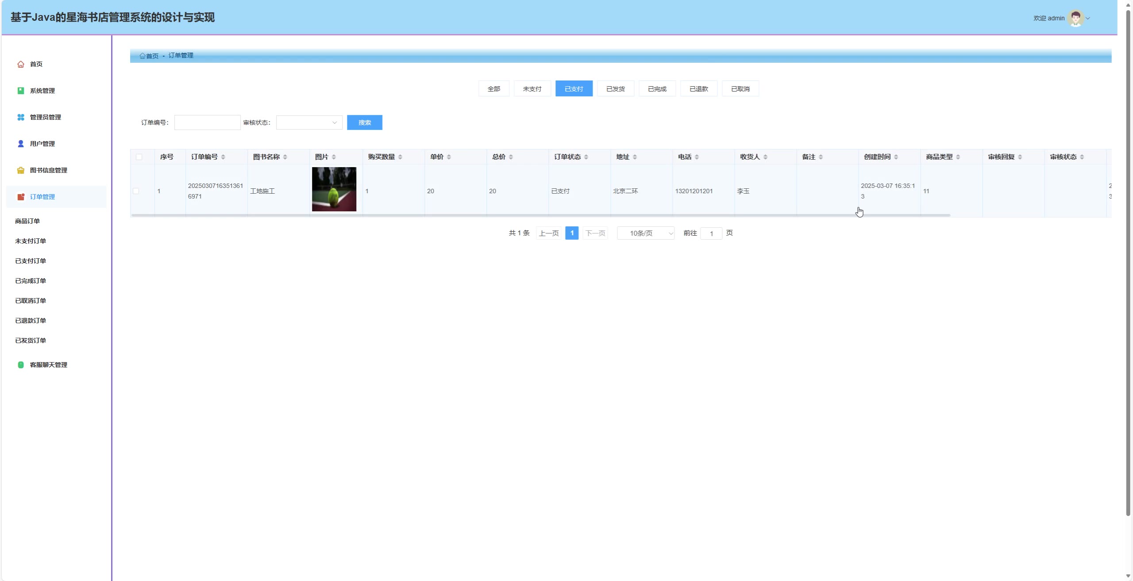Open the 审核状态 dropdown
The height and width of the screenshot is (581, 1133).
(x=309, y=122)
